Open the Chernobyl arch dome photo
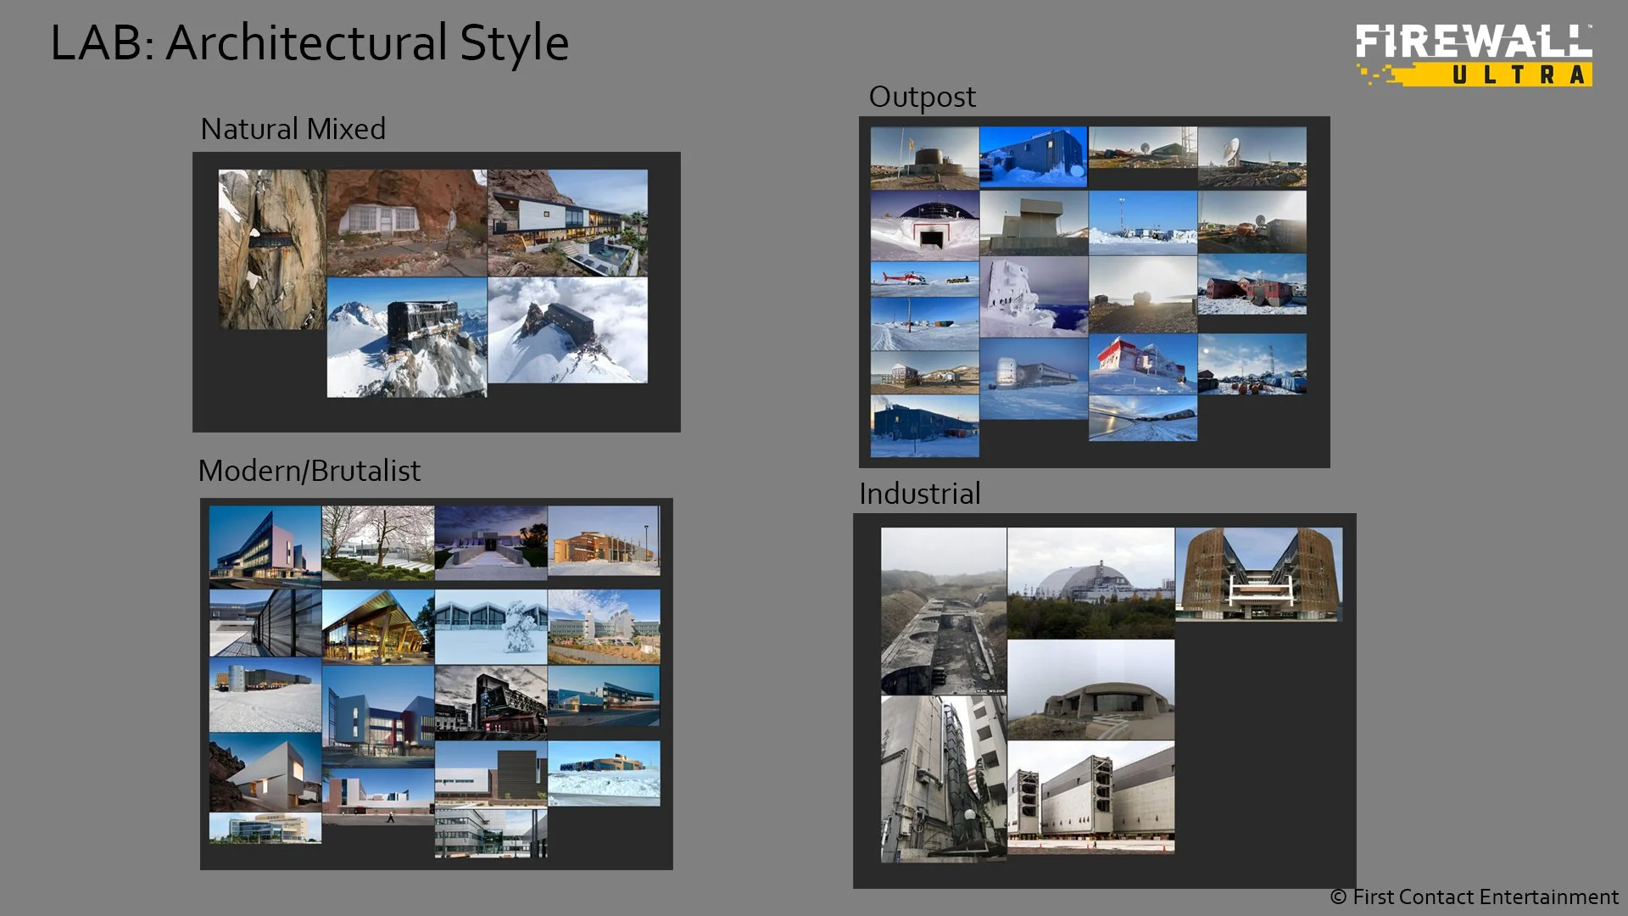The height and width of the screenshot is (916, 1628). click(x=1090, y=582)
